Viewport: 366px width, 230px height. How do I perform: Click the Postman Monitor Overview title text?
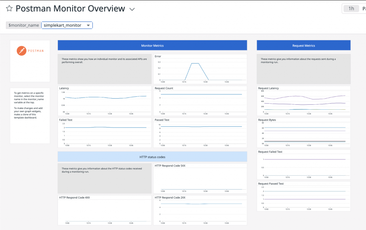pos(70,9)
